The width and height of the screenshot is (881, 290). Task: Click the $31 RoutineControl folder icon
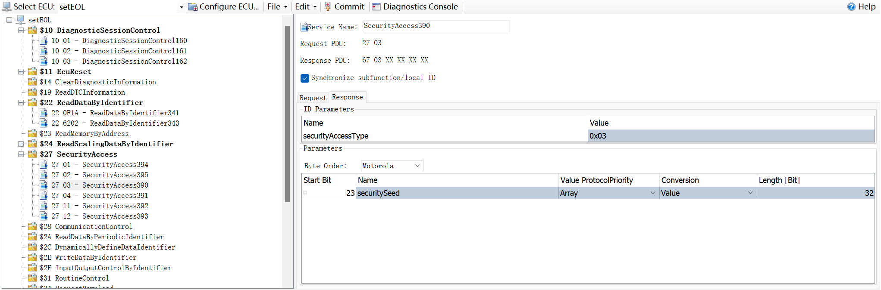point(32,278)
